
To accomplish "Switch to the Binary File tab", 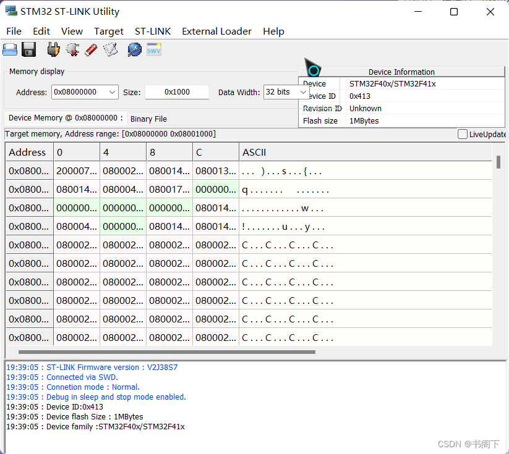I will click(x=148, y=119).
